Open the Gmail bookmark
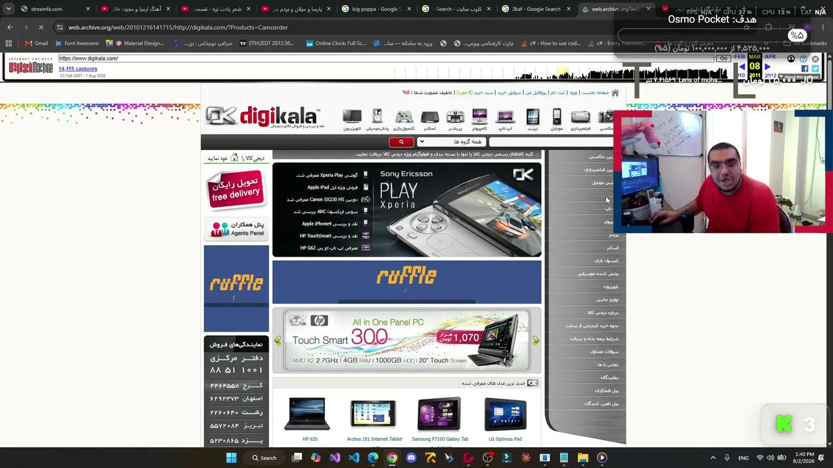Viewport: 833px width, 468px height. pos(36,44)
